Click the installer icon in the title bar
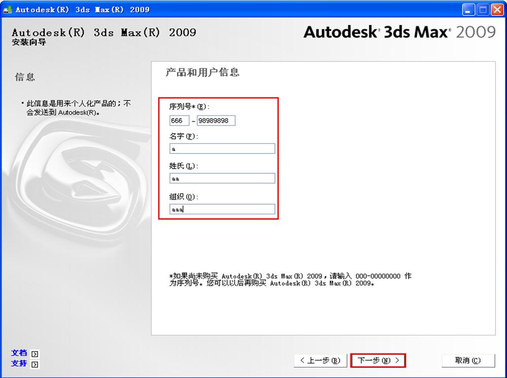507x378 pixels. [x=8, y=9]
